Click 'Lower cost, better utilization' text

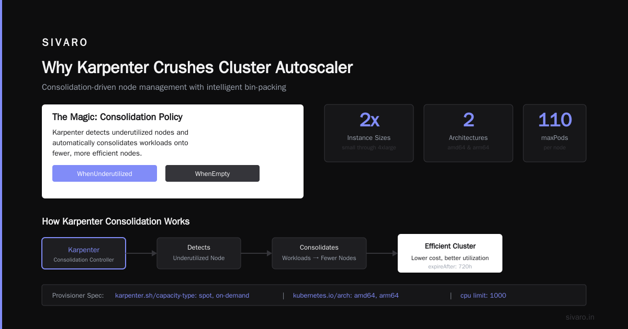pyautogui.click(x=450, y=258)
